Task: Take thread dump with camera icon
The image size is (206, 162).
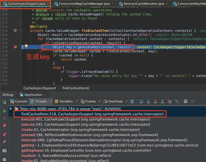Action: coord(4,151)
